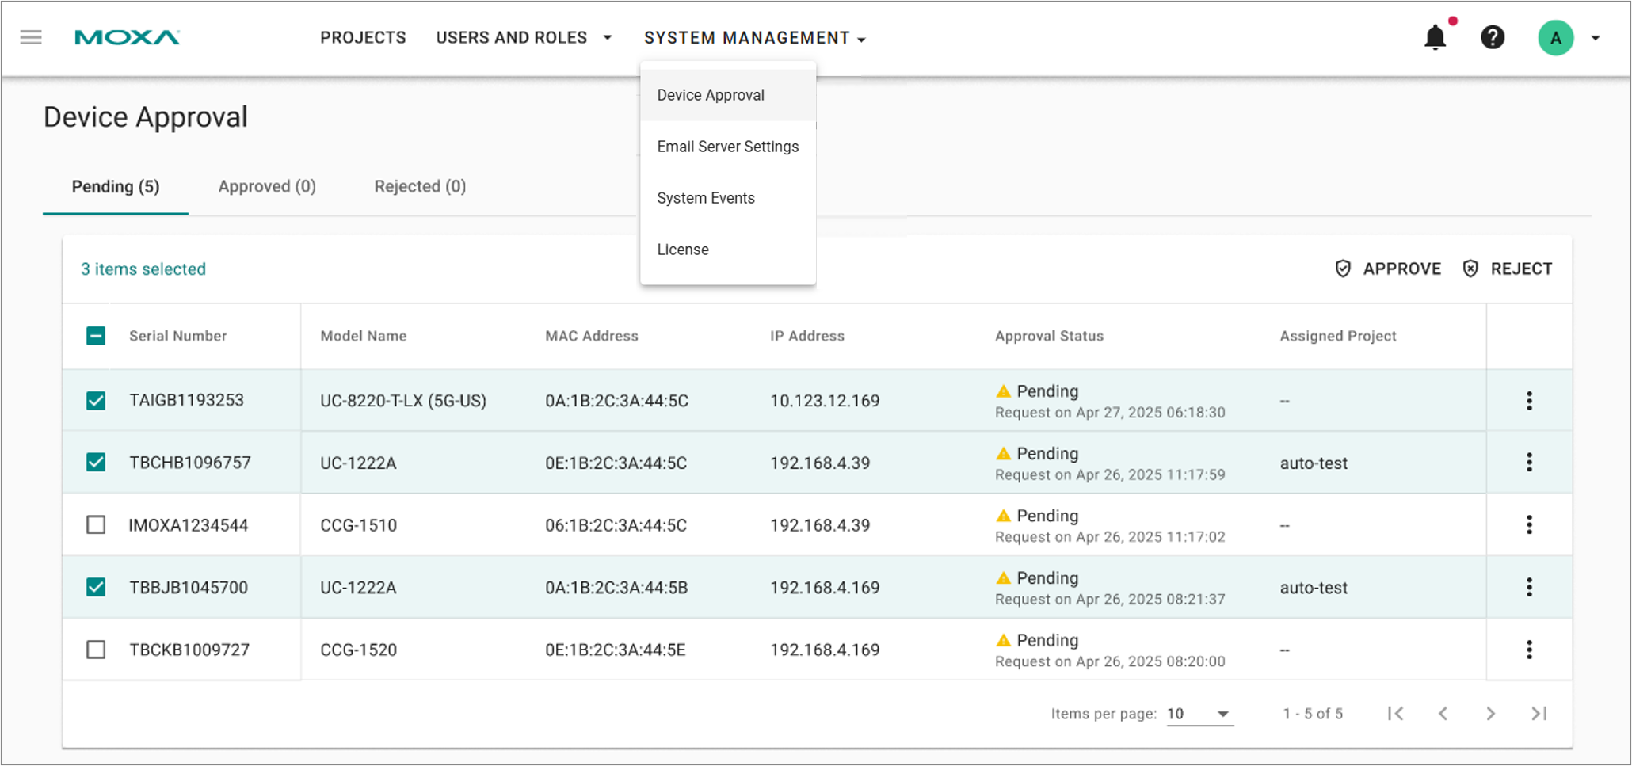Screen dimensions: 1632x766
Task: Toggle the select-all header checkbox
Action: coord(96,336)
